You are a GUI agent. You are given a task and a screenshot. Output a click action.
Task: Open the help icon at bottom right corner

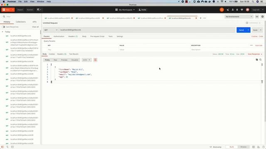[x=263, y=147]
